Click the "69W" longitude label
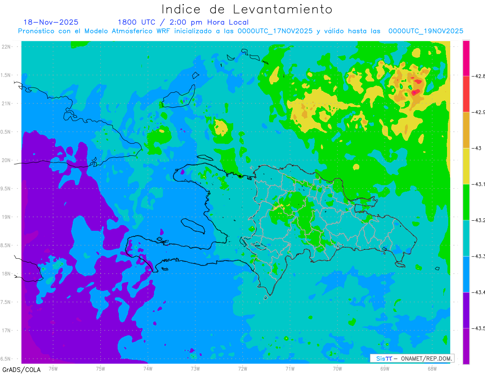Image resolution: width=485 pixels, height=374 pixels. pyautogui.click(x=385, y=368)
